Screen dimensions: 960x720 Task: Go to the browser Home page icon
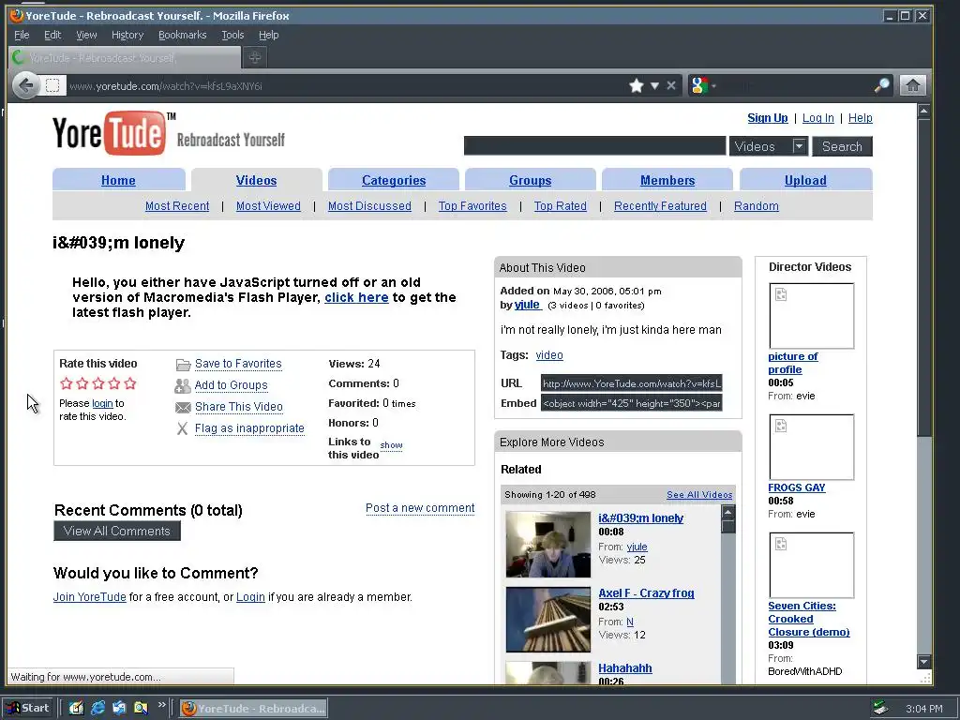pyautogui.click(x=912, y=85)
